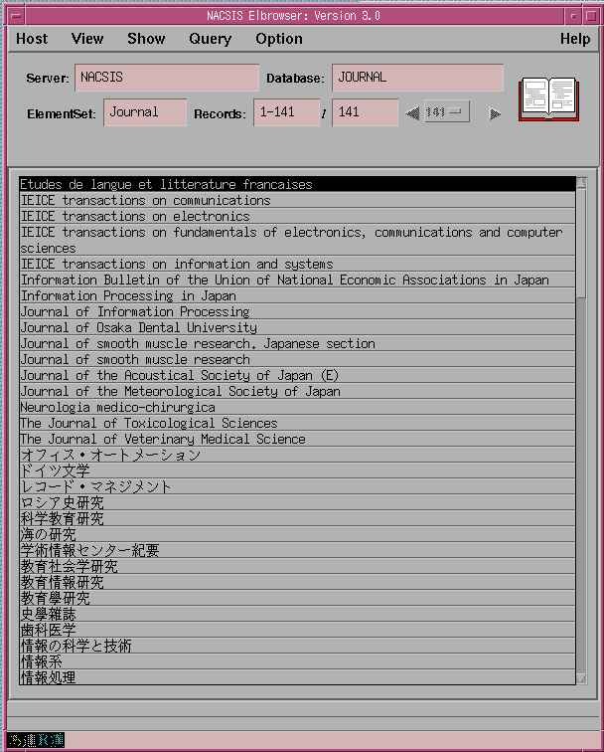The image size is (604, 752).
Task: Click the Database field showing JOURNAL
Action: click(x=417, y=78)
